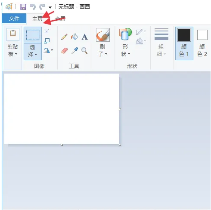
Task: Select 颜色 1 black swatch
Action: coord(184,35)
